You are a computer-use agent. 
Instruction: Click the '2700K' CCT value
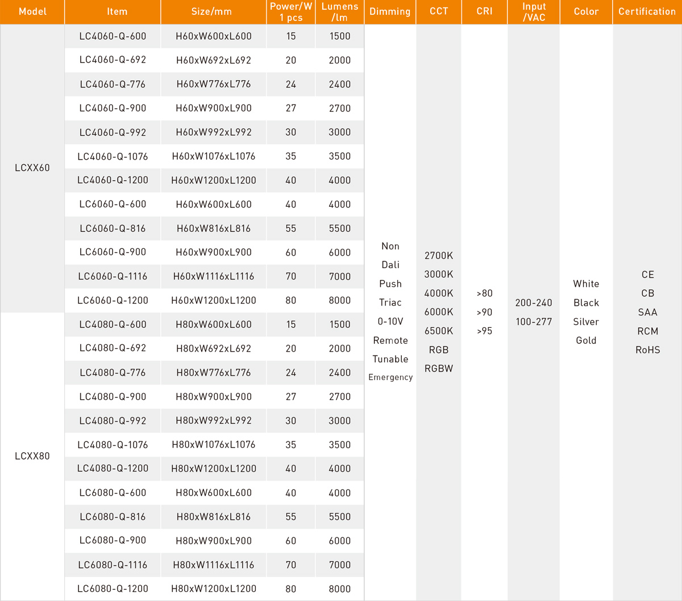(x=439, y=256)
